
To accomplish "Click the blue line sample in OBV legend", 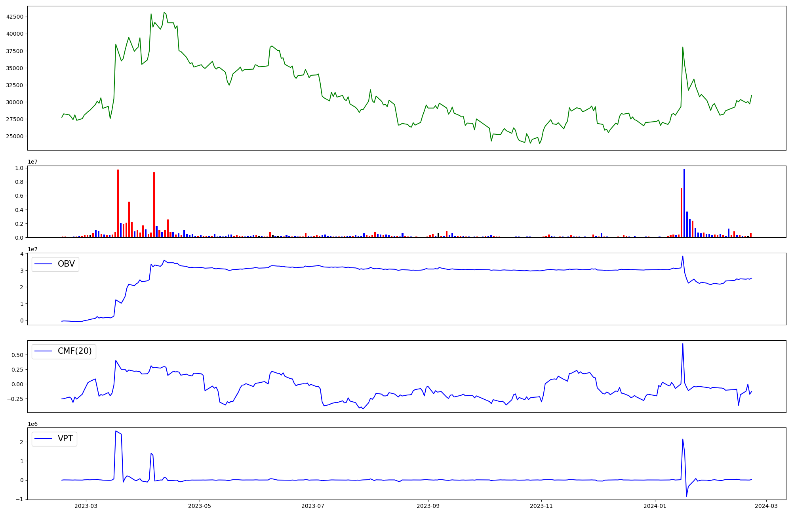I will 44,264.
